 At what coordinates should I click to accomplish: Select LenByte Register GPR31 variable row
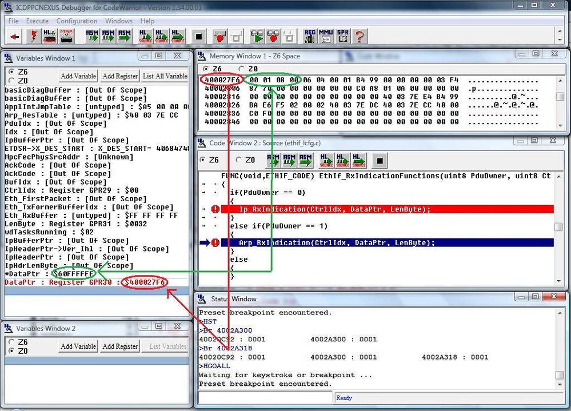pyautogui.click(x=97, y=224)
